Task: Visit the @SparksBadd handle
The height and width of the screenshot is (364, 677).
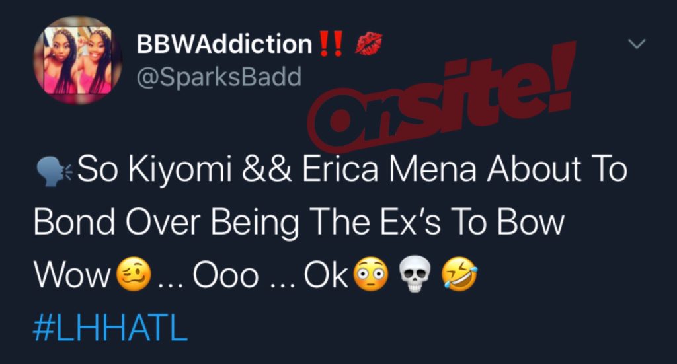Action: coord(219,77)
